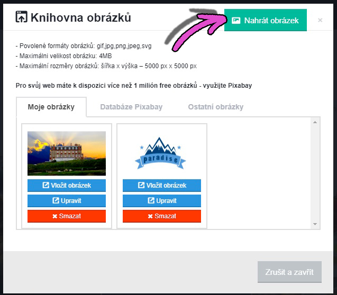Upload an image with Nahrát obrázek

(x=266, y=20)
